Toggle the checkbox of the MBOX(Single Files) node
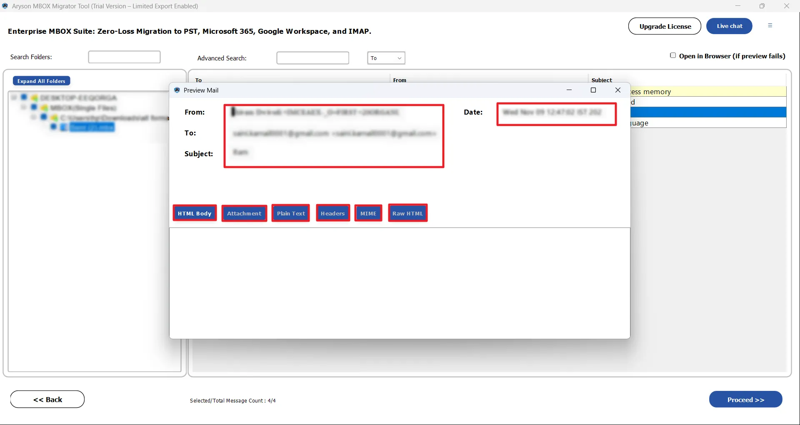Viewport: 800px width, 425px height. click(x=34, y=107)
